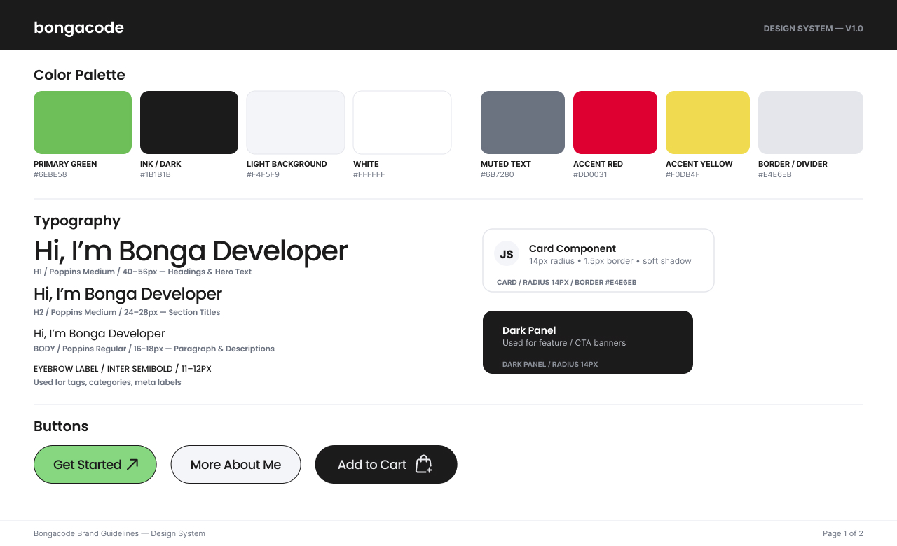Select the Ink / Dark color swatch
Image resolution: width=897 pixels, height=546 pixels.
pos(189,122)
